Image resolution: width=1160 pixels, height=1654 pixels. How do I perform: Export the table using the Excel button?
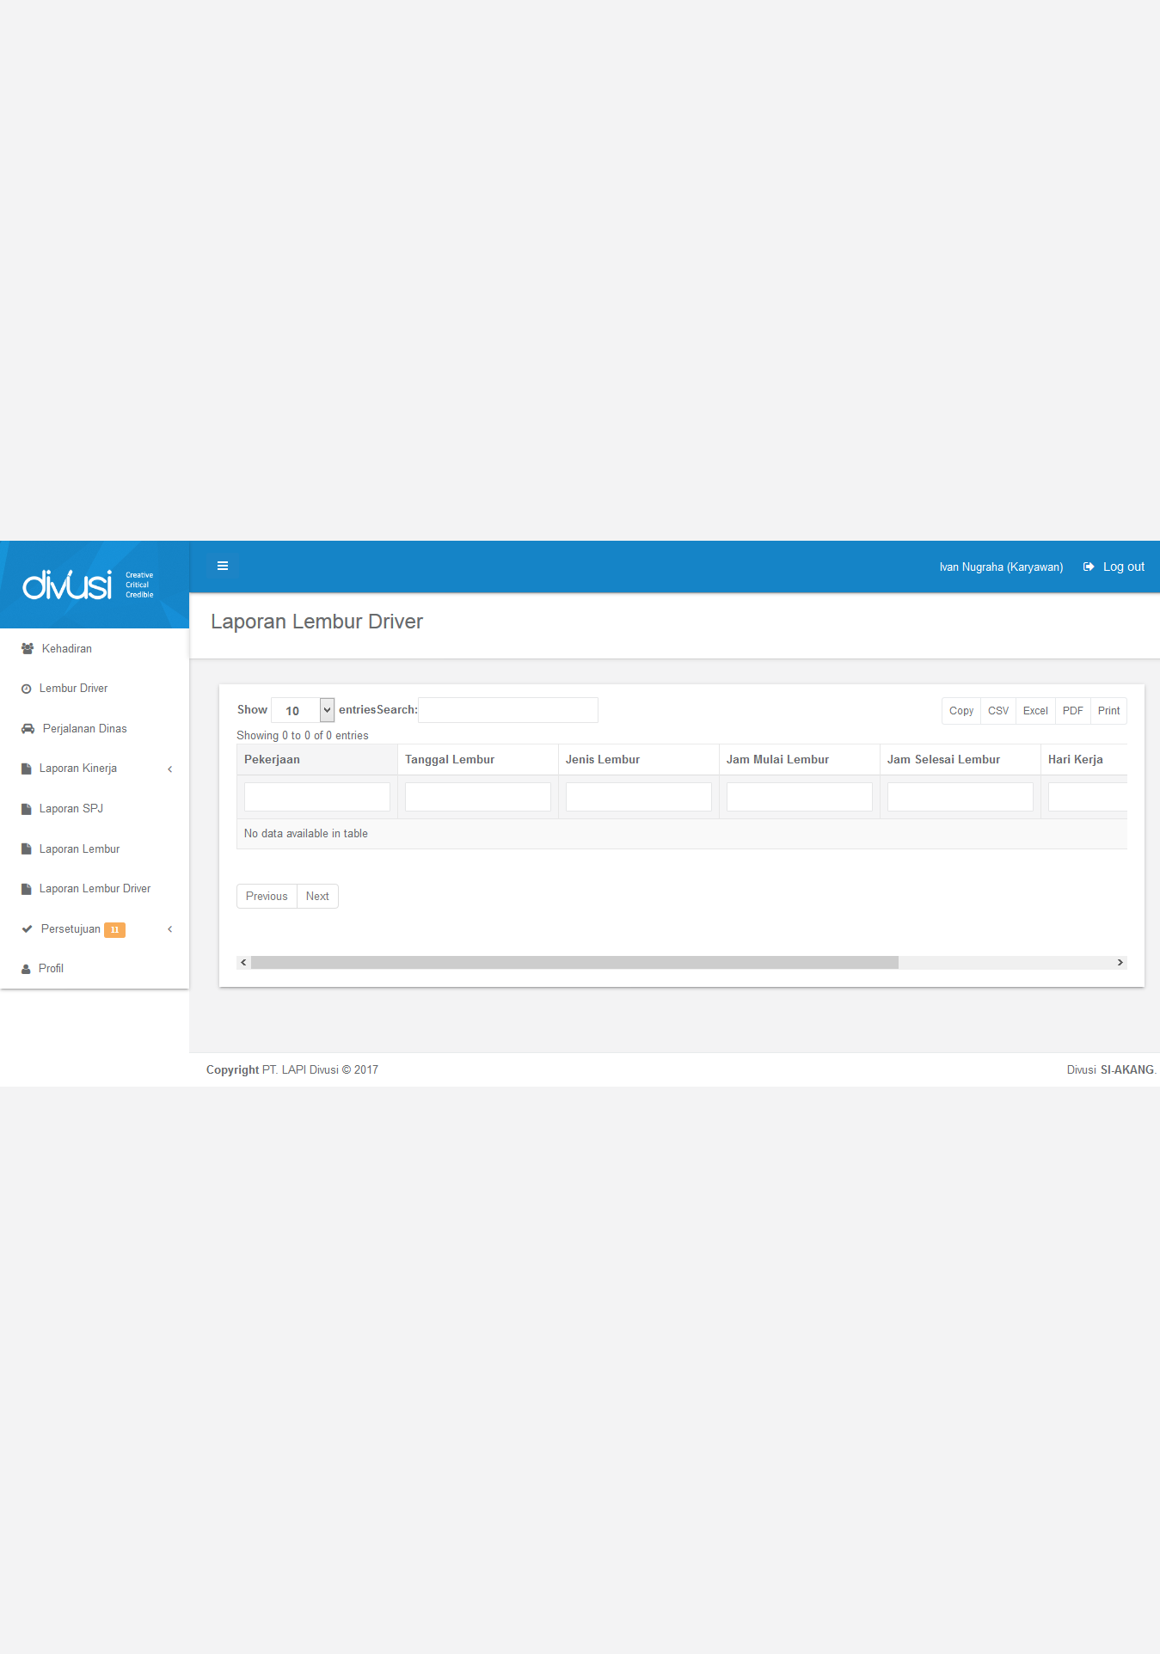tap(1035, 711)
